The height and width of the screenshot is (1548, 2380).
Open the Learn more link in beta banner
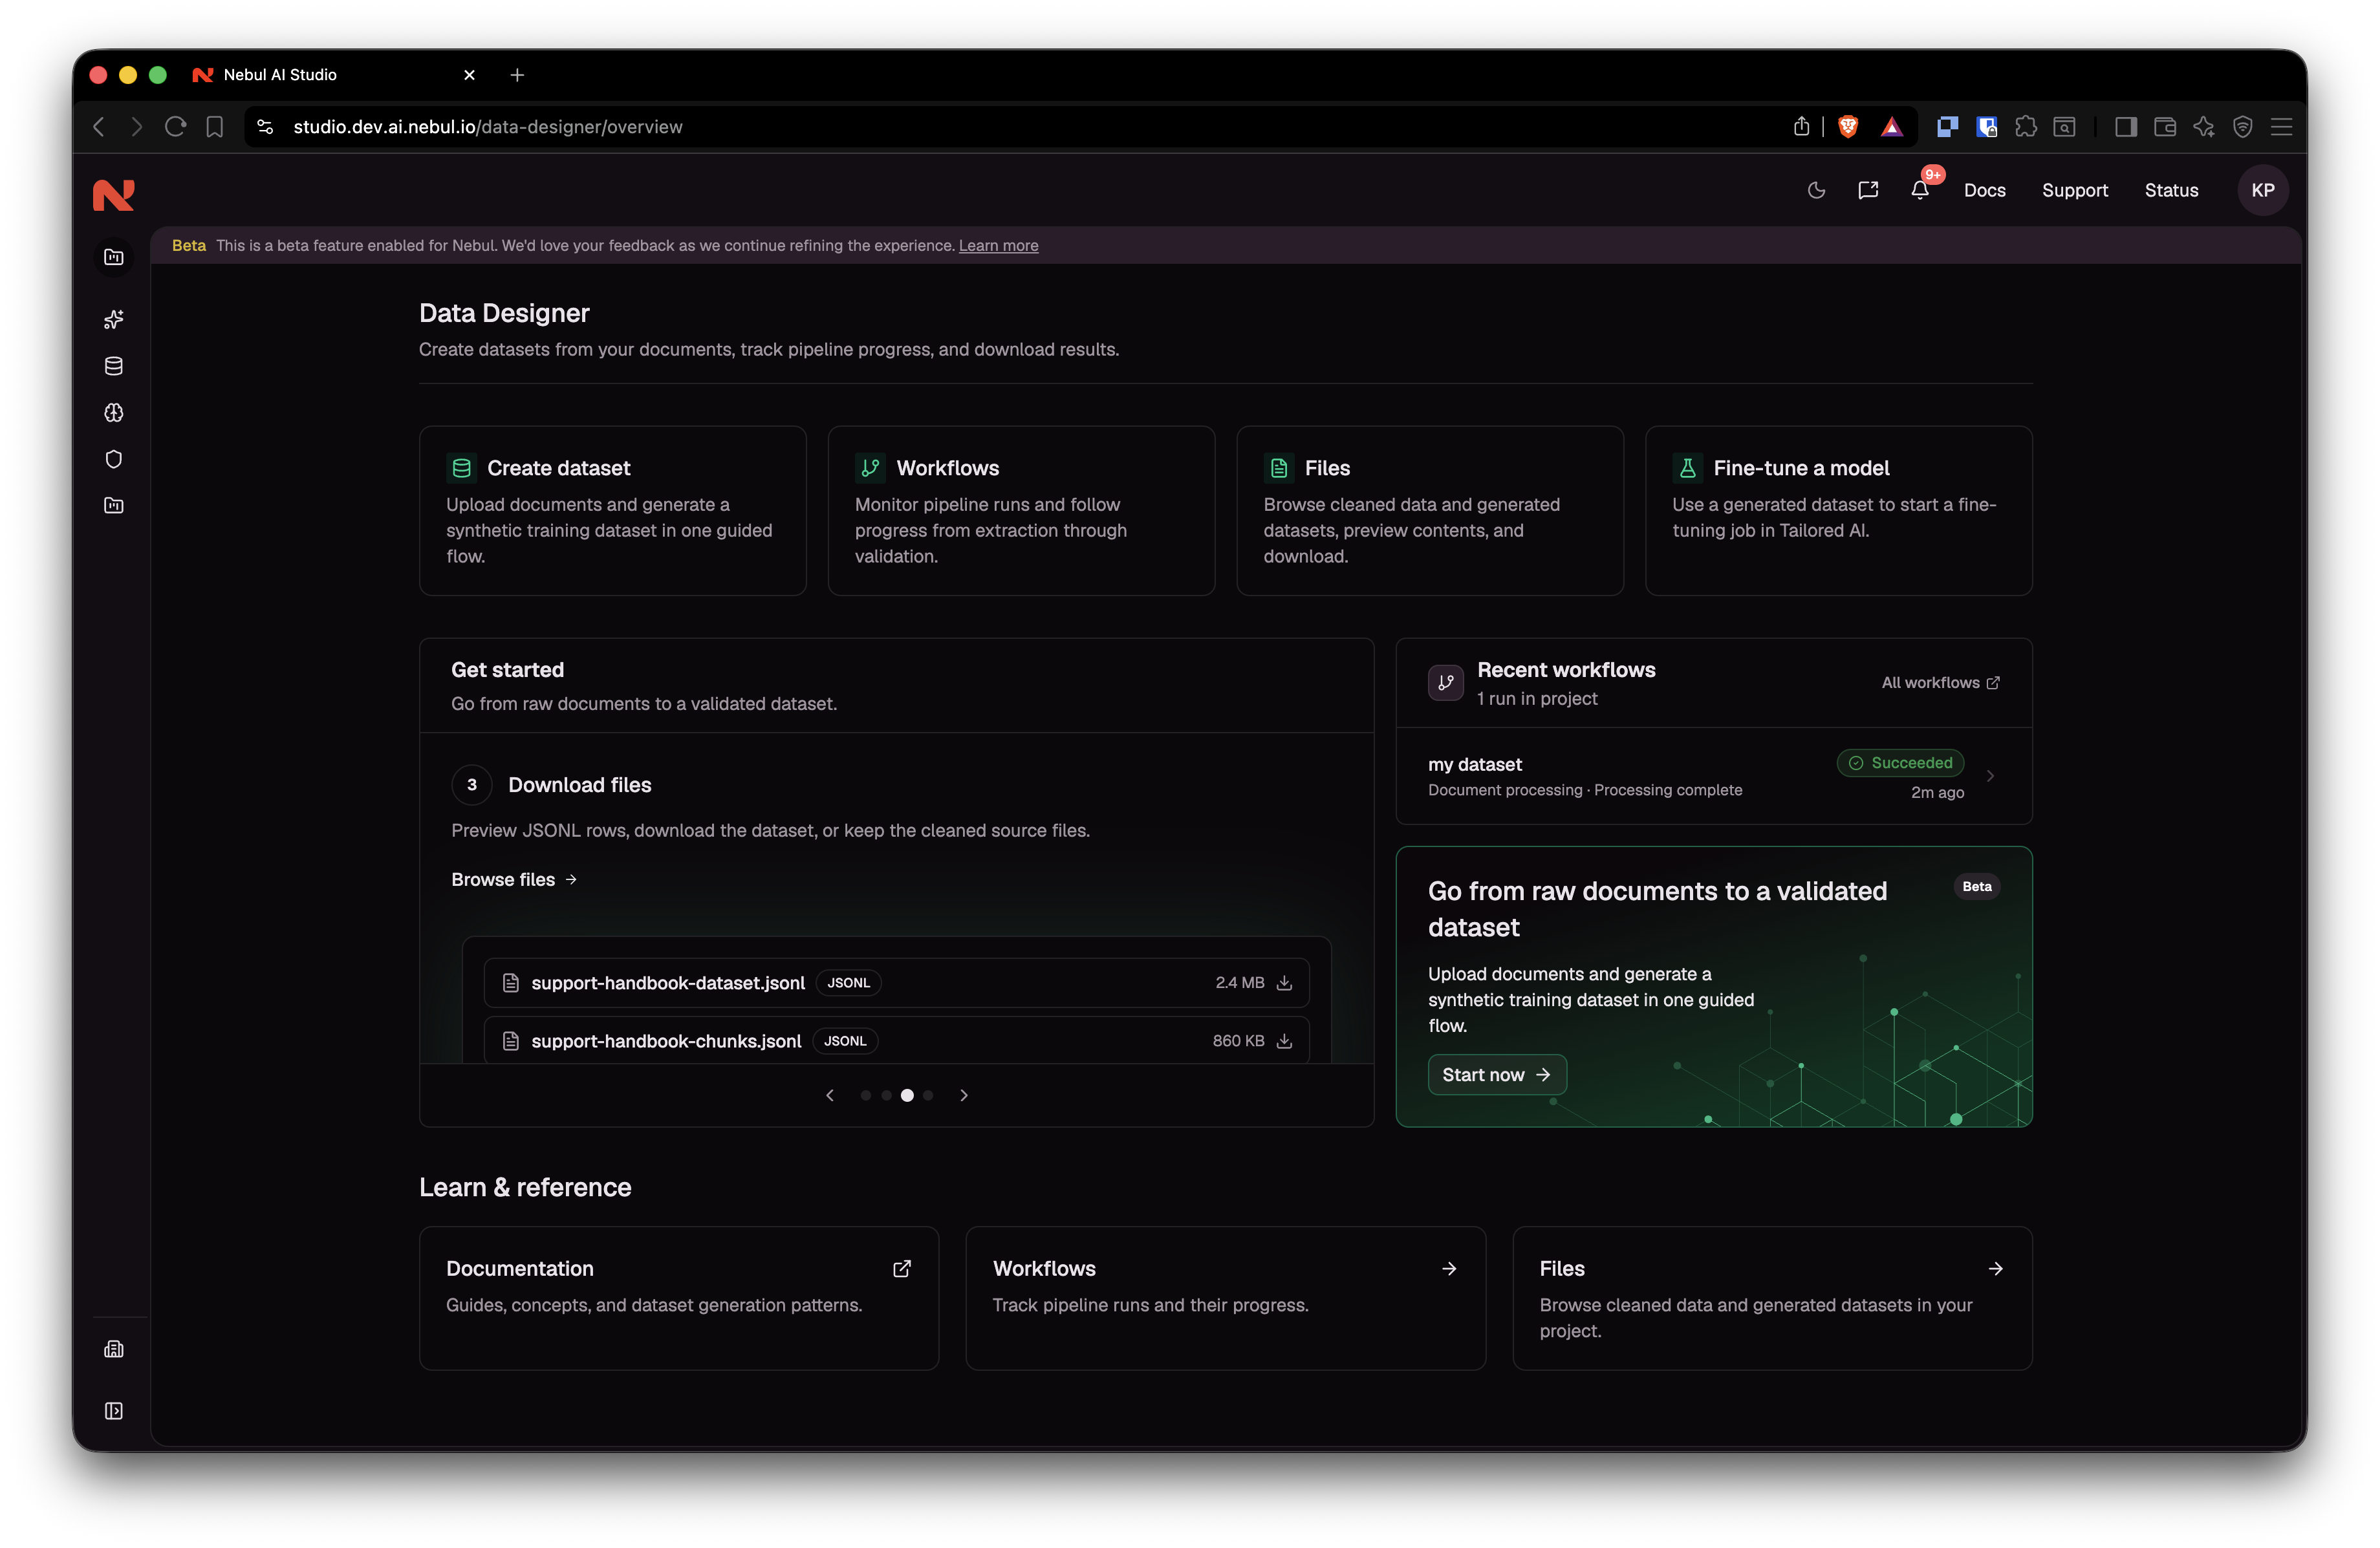(998, 246)
